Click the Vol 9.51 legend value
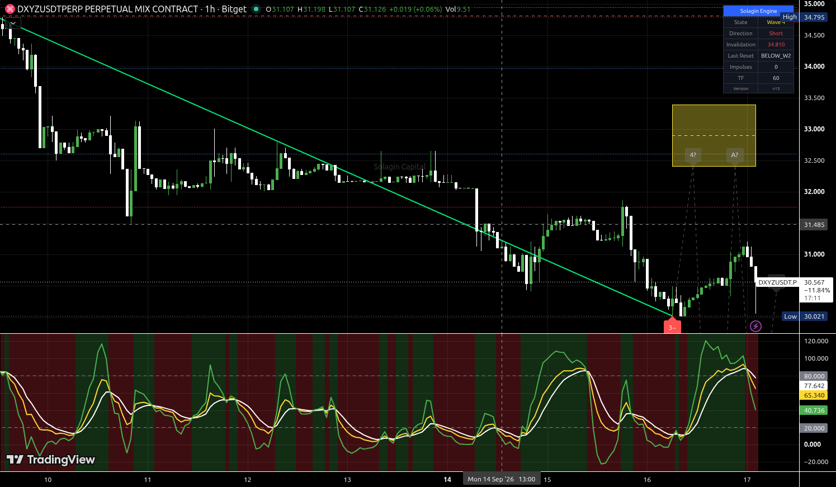This screenshot has width=836, height=487. (x=458, y=10)
